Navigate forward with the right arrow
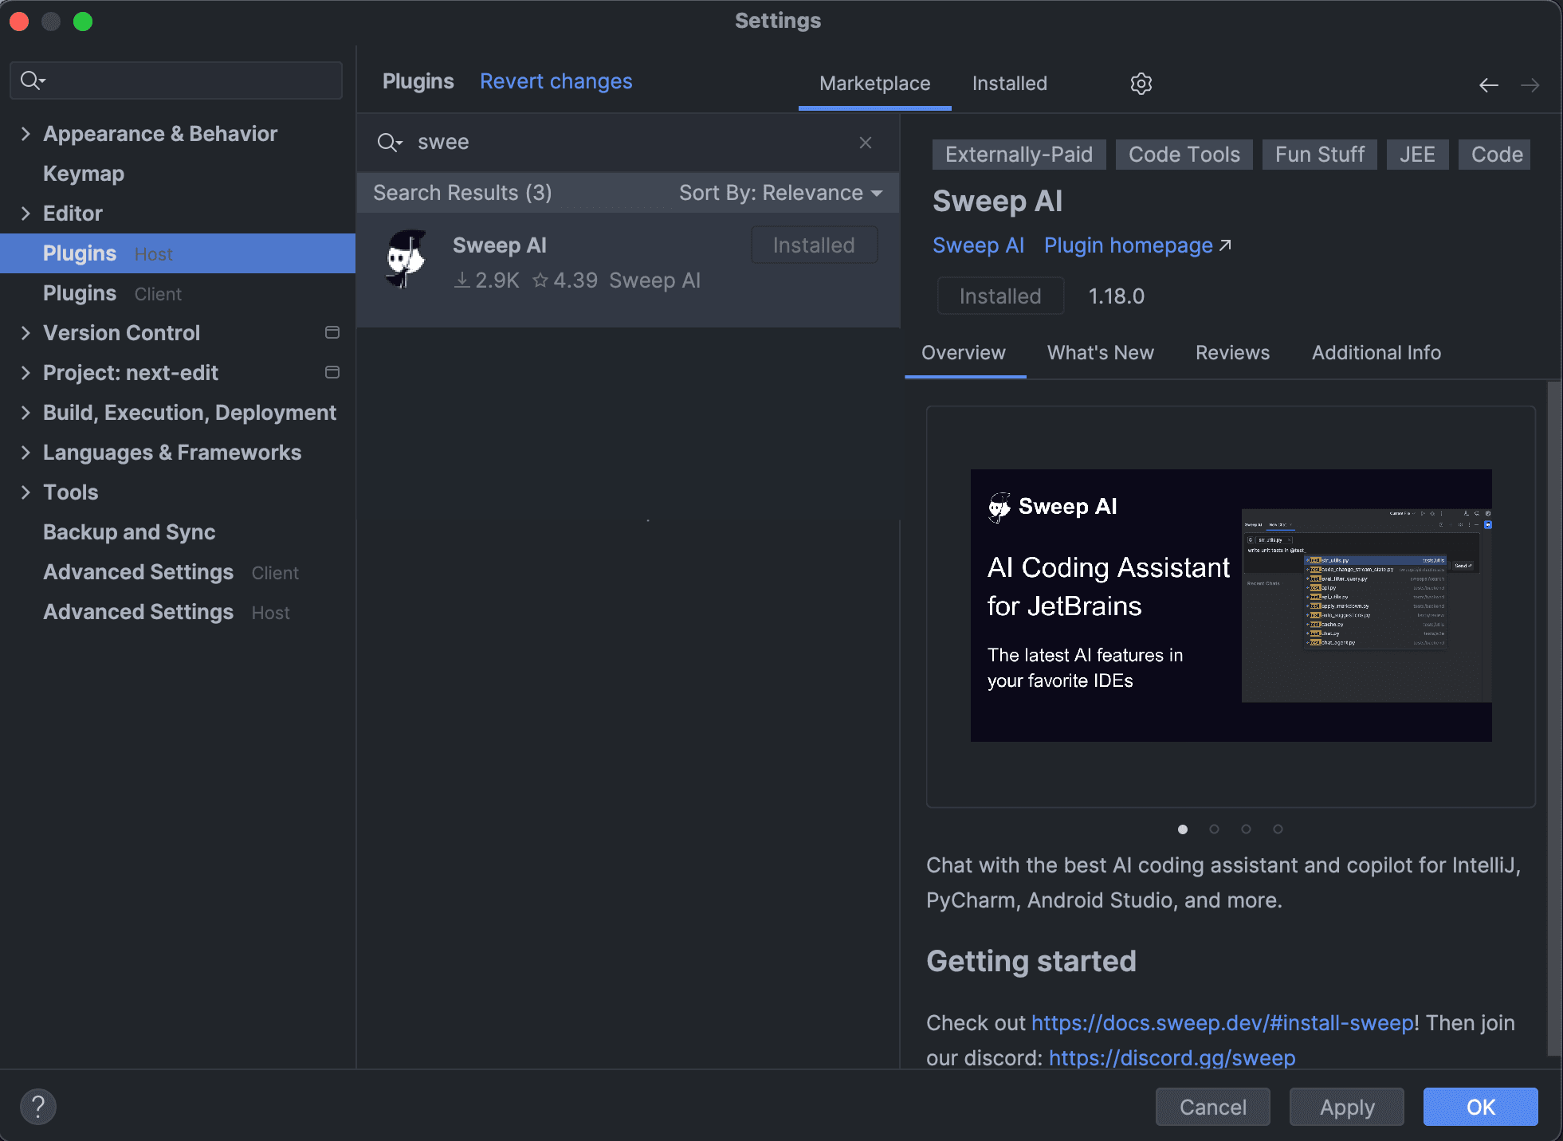The height and width of the screenshot is (1141, 1563). click(1530, 85)
